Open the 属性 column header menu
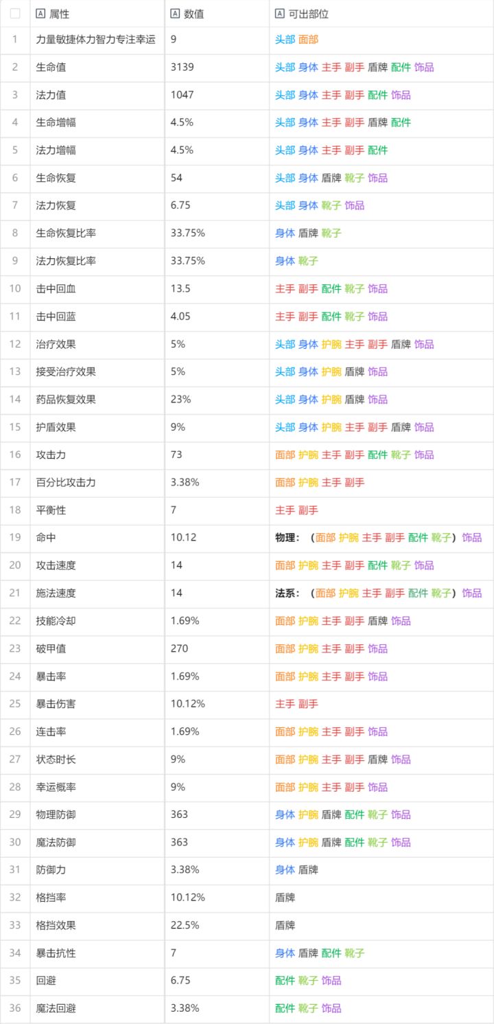494x1024 pixels. click(x=97, y=13)
